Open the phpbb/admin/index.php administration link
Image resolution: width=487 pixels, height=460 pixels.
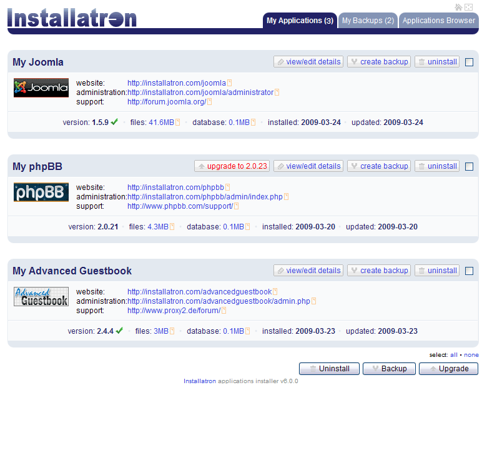[x=205, y=197]
